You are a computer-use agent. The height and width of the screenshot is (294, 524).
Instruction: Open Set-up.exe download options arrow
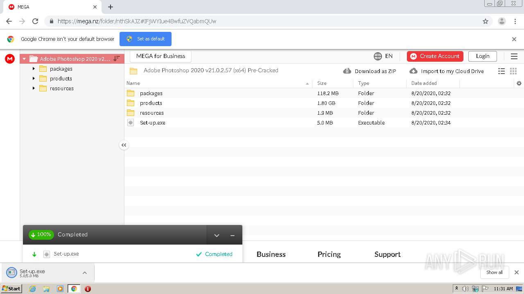(85, 273)
